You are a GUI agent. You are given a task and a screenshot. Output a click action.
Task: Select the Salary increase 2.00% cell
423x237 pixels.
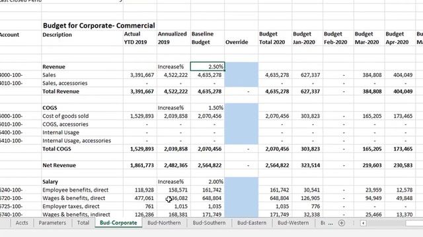[x=208, y=182]
